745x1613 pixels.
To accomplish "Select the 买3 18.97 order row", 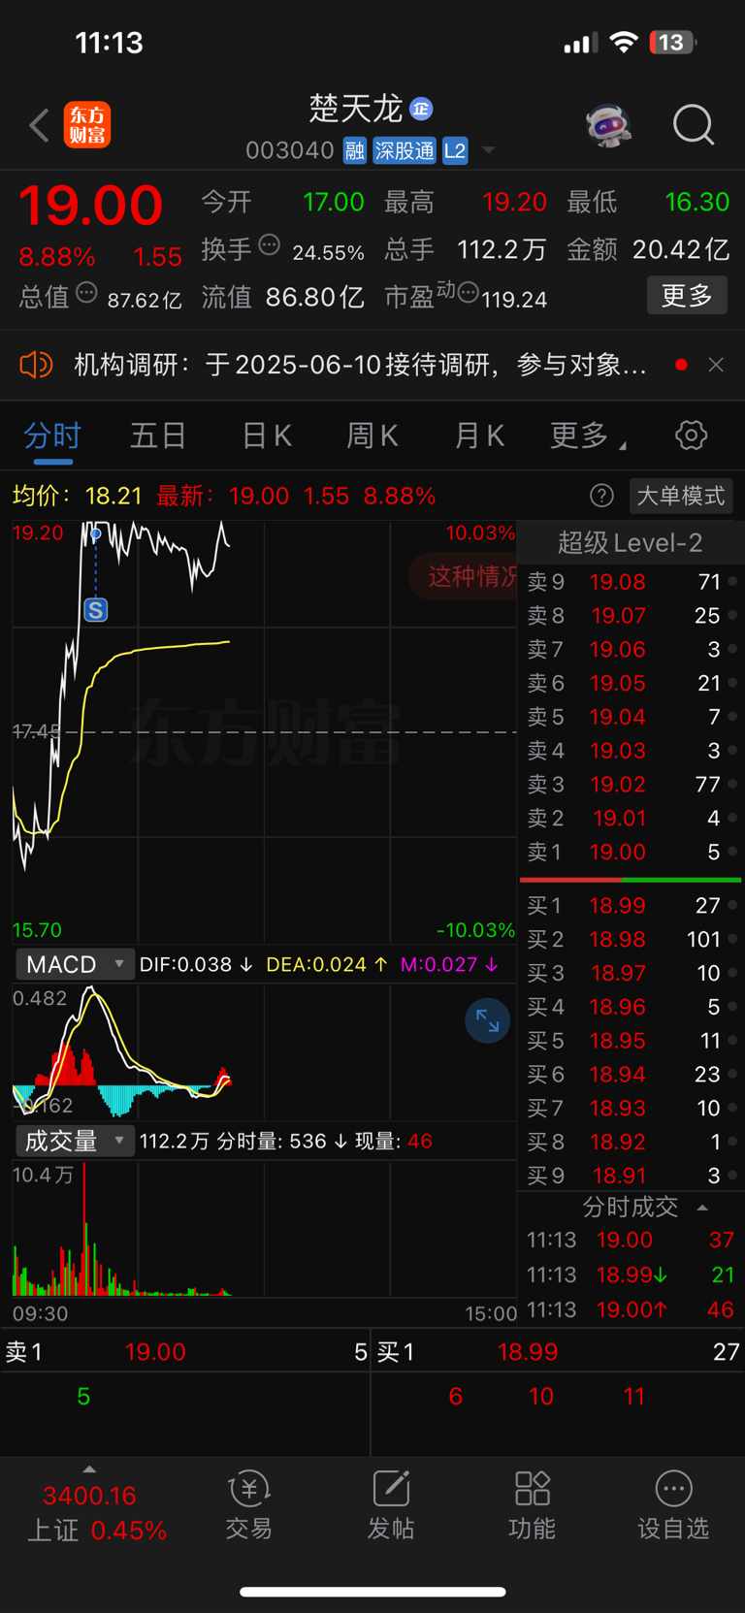I will pos(631,973).
